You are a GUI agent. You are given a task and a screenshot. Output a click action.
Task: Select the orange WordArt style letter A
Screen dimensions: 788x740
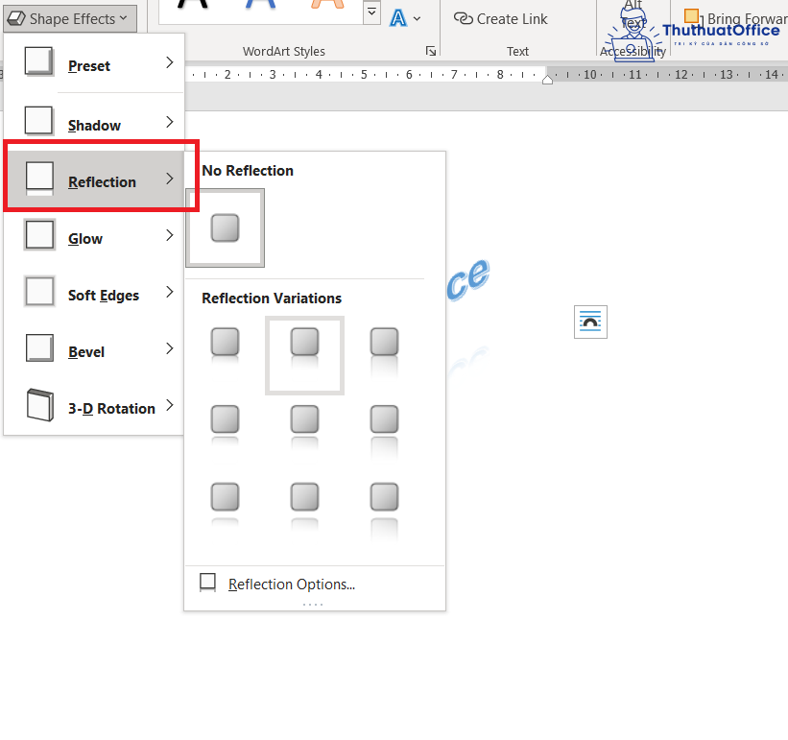tap(327, 5)
